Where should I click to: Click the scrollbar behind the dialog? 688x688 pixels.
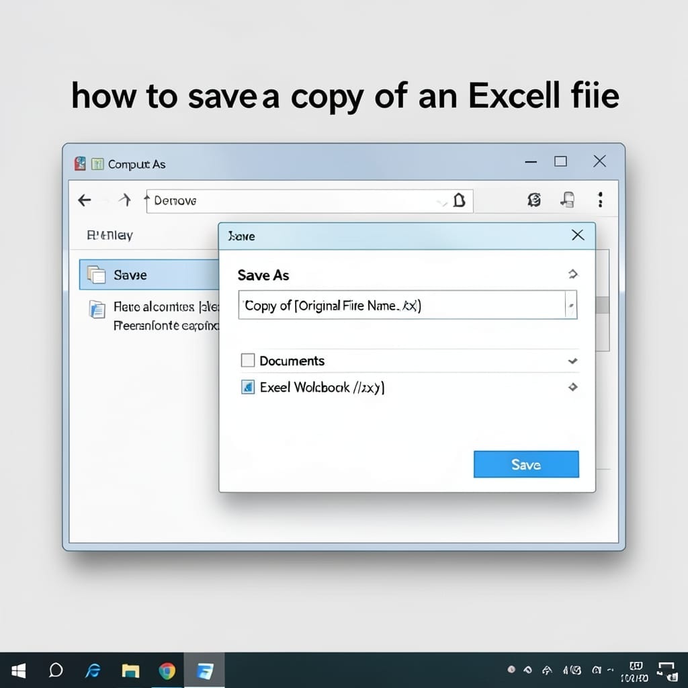click(x=603, y=305)
